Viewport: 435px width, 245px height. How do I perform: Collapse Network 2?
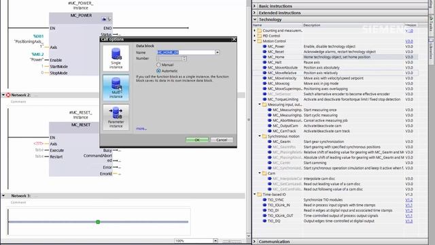click(x=3, y=95)
